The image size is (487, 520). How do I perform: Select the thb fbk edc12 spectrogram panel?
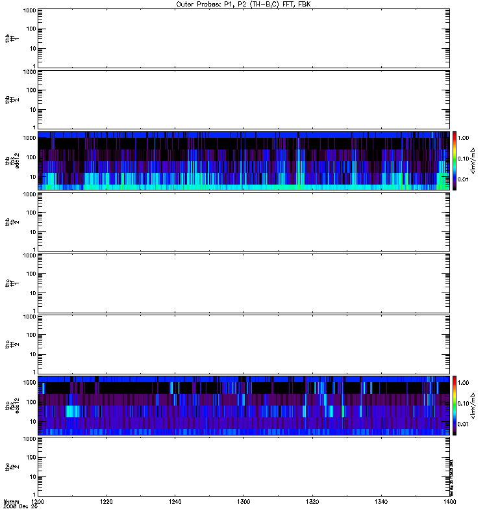point(243,161)
